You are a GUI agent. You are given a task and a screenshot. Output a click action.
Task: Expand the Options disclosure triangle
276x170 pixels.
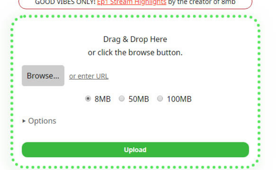pyautogui.click(x=24, y=121)
